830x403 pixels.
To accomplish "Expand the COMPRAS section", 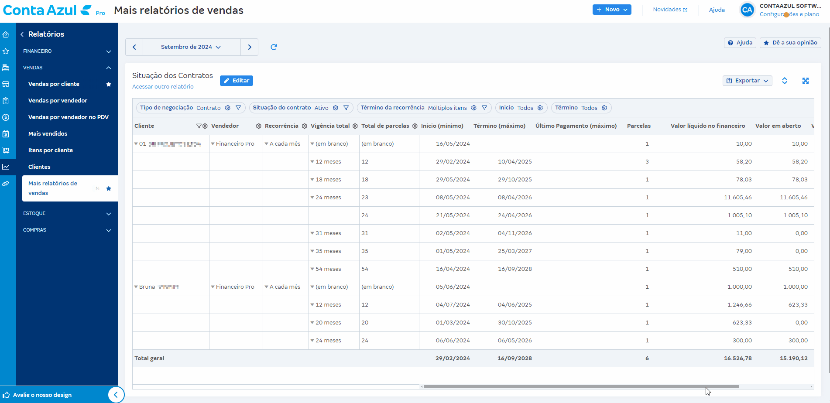I will [67, 230].
